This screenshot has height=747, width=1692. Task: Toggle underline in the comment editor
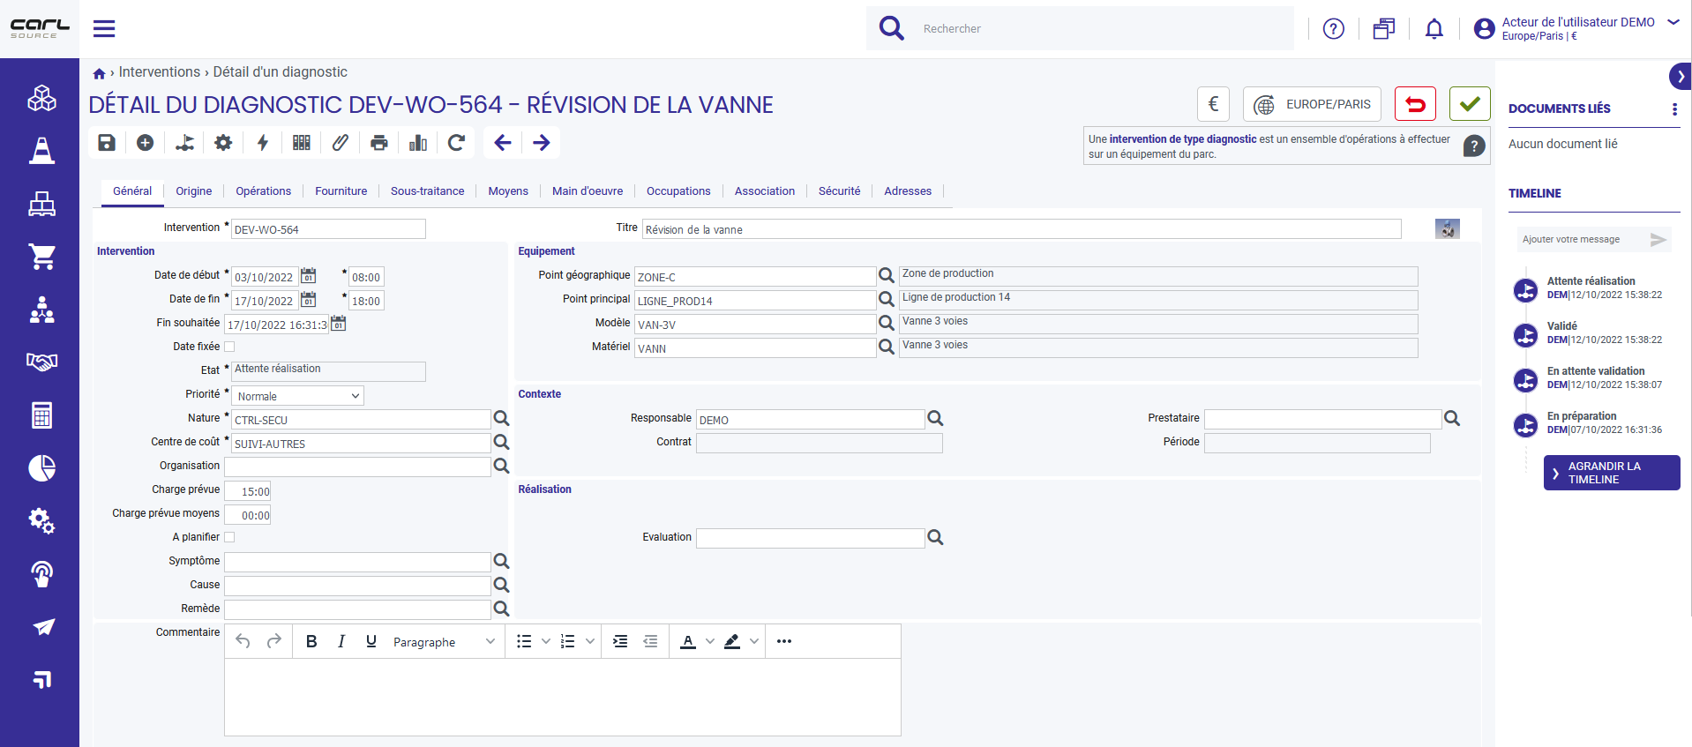point(371,641)
